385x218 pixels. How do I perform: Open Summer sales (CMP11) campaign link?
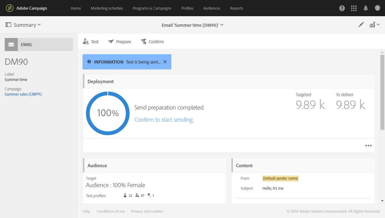click(23, 94)
